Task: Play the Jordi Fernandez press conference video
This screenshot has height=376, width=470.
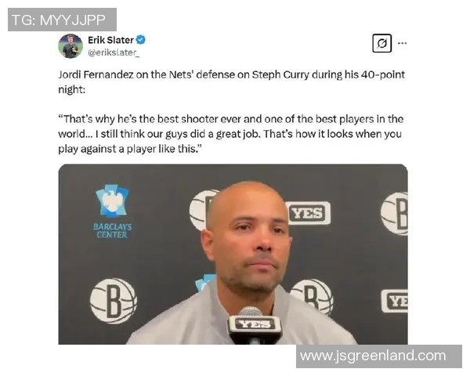Action: pyautogui.click(x=233, y=255)
